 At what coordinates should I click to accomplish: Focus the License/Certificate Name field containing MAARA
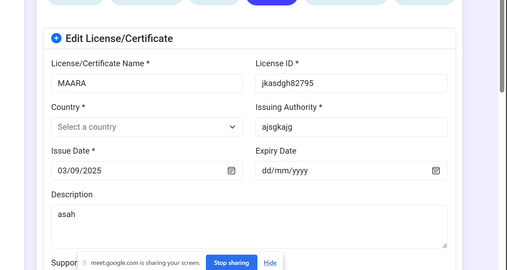click(147, 83)
